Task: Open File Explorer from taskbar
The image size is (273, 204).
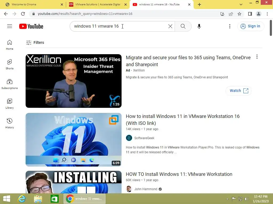Action: pyautogui.click(x=38, y=199)
